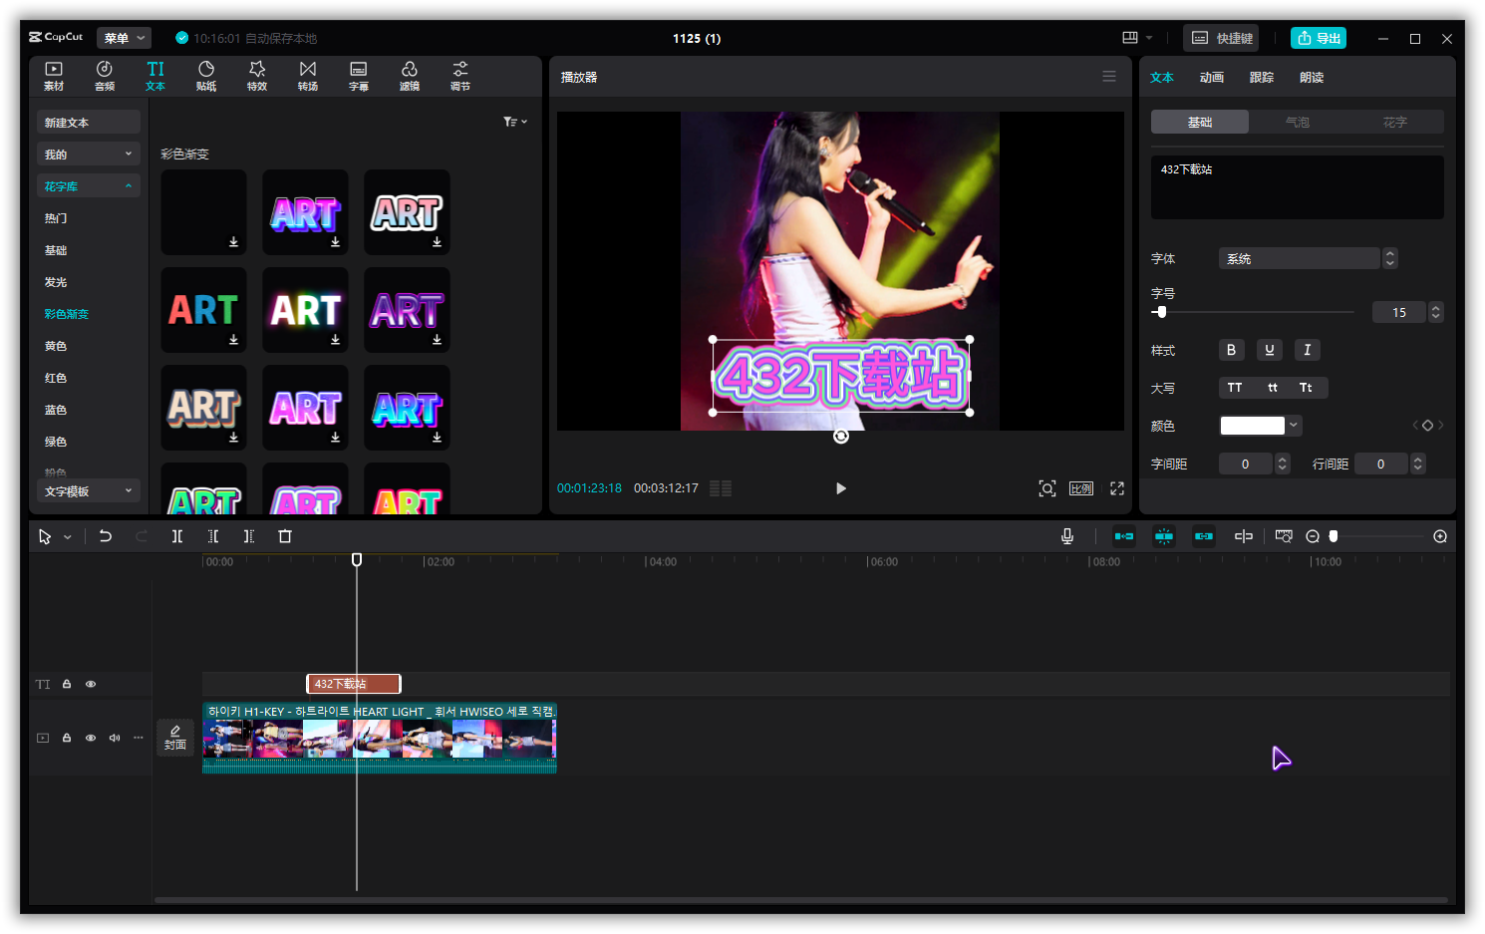
Task: Mute the main video track audio
Action: 115,738
